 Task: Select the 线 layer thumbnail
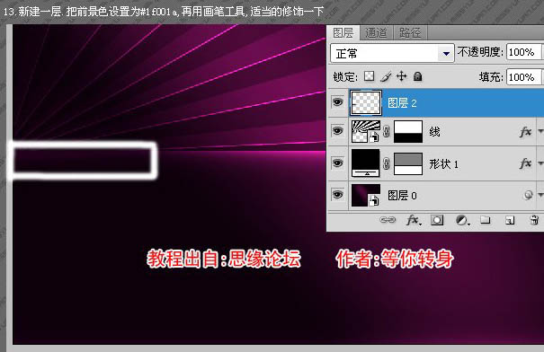(x=366, y=131)
